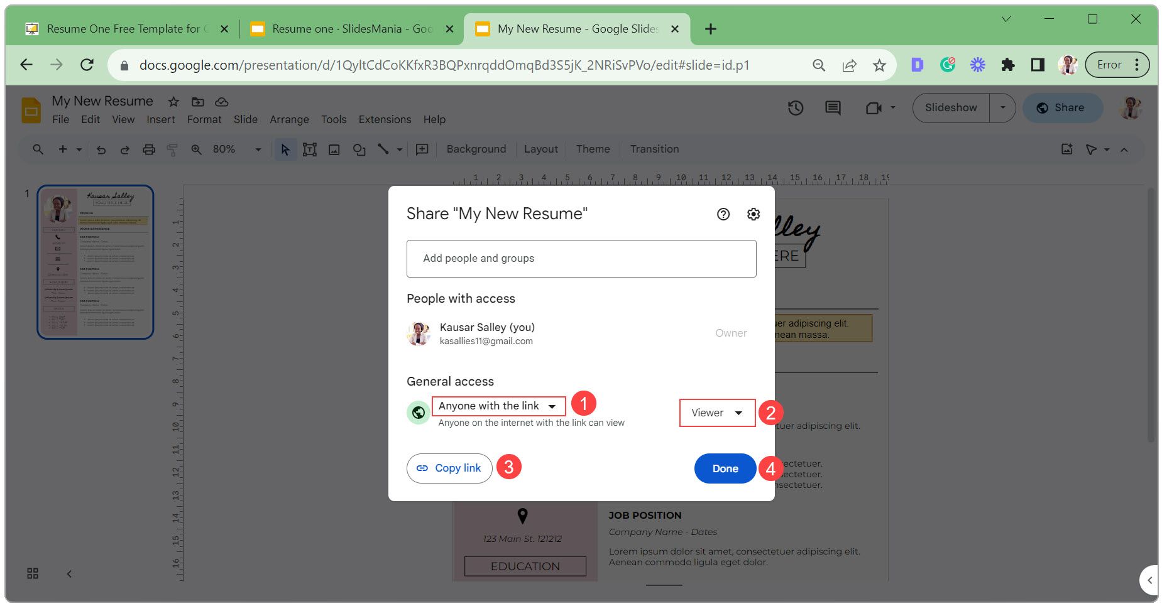The height and width of the screenshot is (606, 1162).
Task: Expand the 'Anyone with the link' dropdown
Action: coord(498,406)
